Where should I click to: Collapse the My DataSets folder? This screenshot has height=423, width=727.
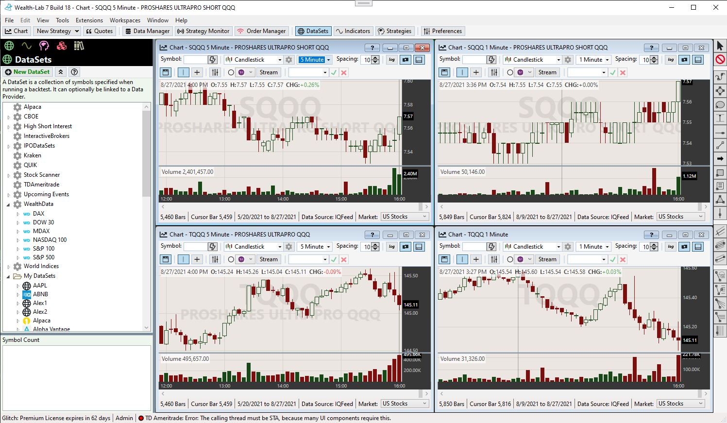[x=8, y=276]
